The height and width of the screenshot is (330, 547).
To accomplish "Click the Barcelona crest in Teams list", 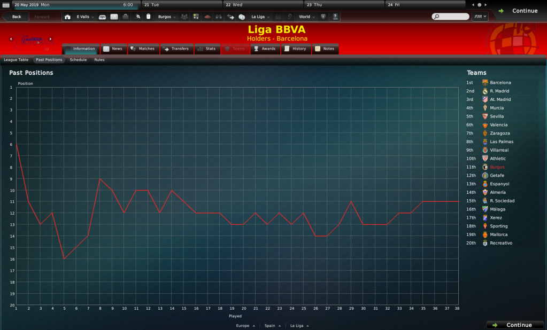I will [485, 83].
